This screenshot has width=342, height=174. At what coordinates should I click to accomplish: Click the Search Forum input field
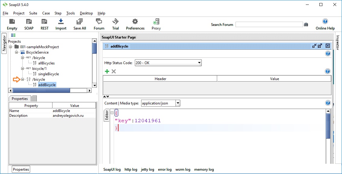pyautogui.click(x=269, y=25)
